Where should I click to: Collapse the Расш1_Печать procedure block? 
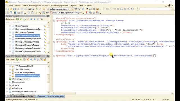[x=54, y=42]
